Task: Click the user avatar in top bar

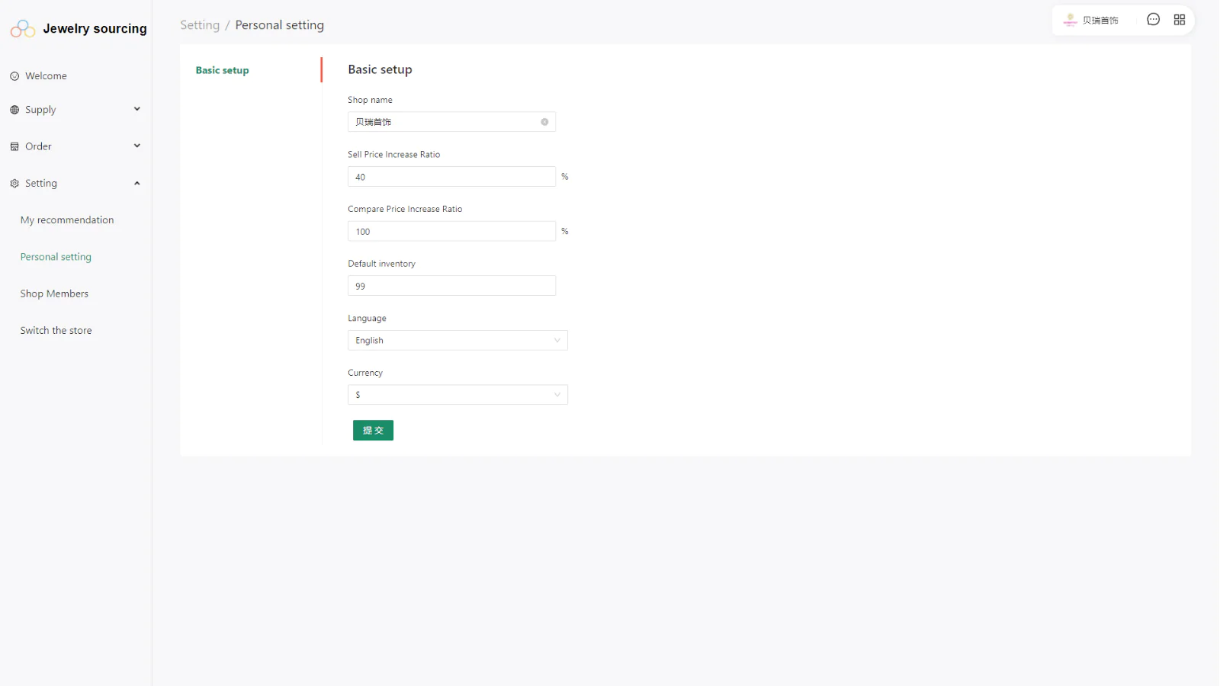Action: tap(1070, 20)
